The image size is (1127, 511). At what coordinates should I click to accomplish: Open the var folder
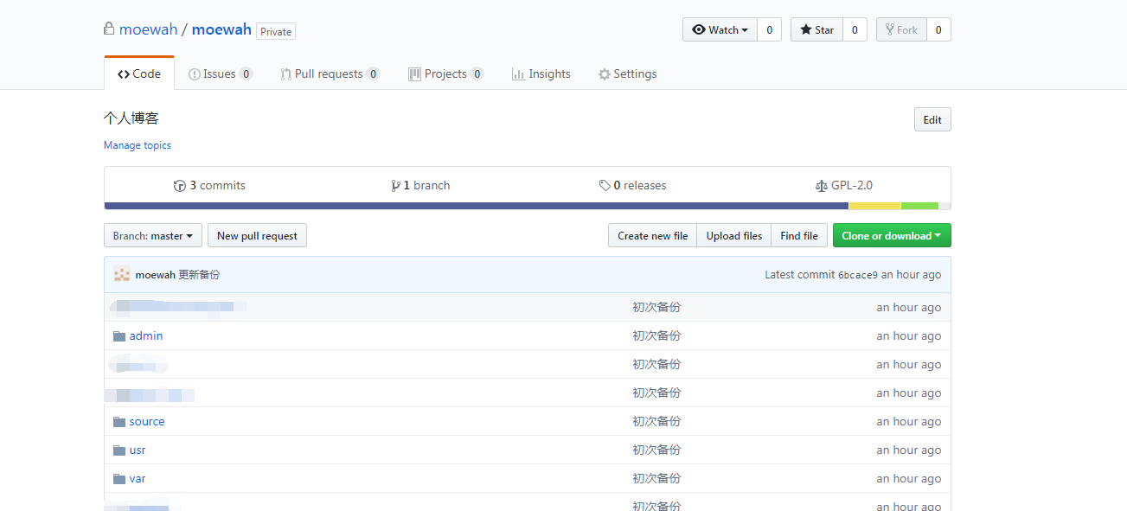(138, 478)
